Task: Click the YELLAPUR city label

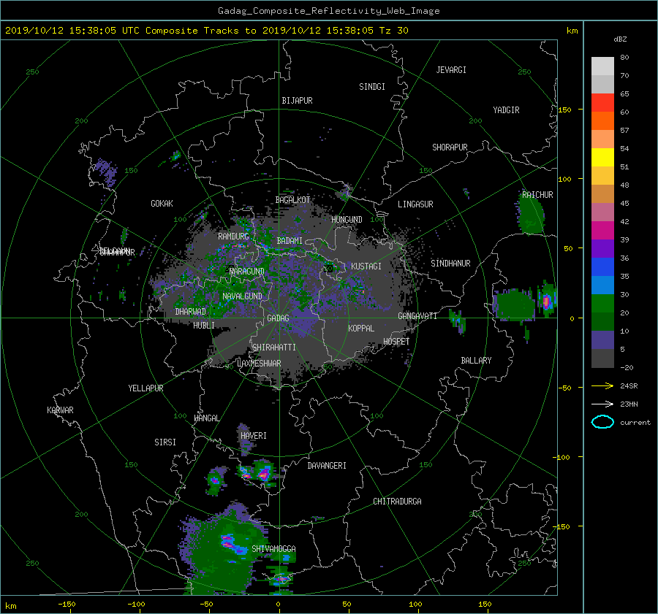Action: coord(145,388)
